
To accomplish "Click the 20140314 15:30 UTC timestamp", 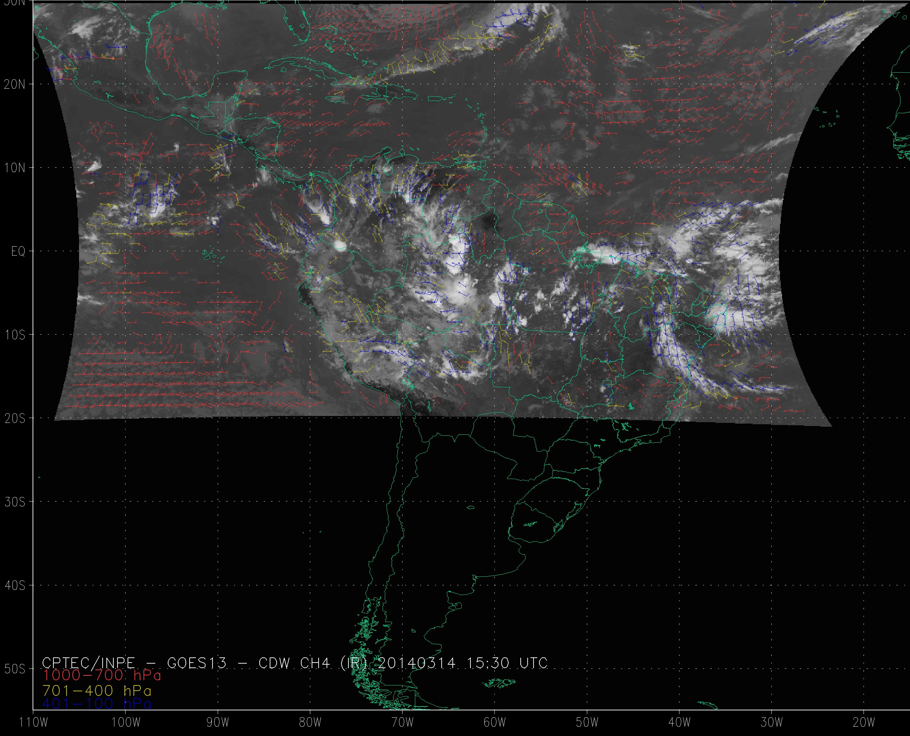I will click(x=462, y=663).
